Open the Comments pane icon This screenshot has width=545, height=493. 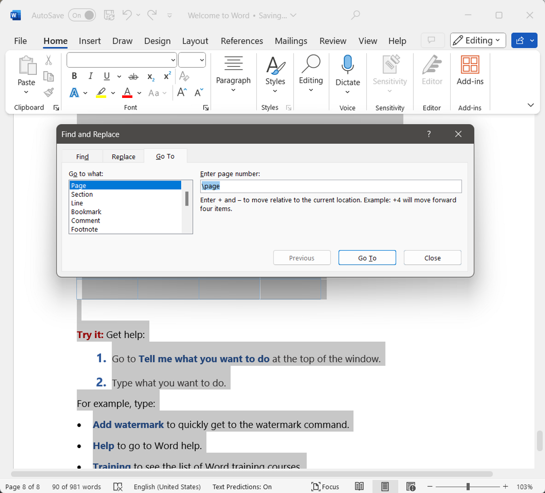(432, 40)
